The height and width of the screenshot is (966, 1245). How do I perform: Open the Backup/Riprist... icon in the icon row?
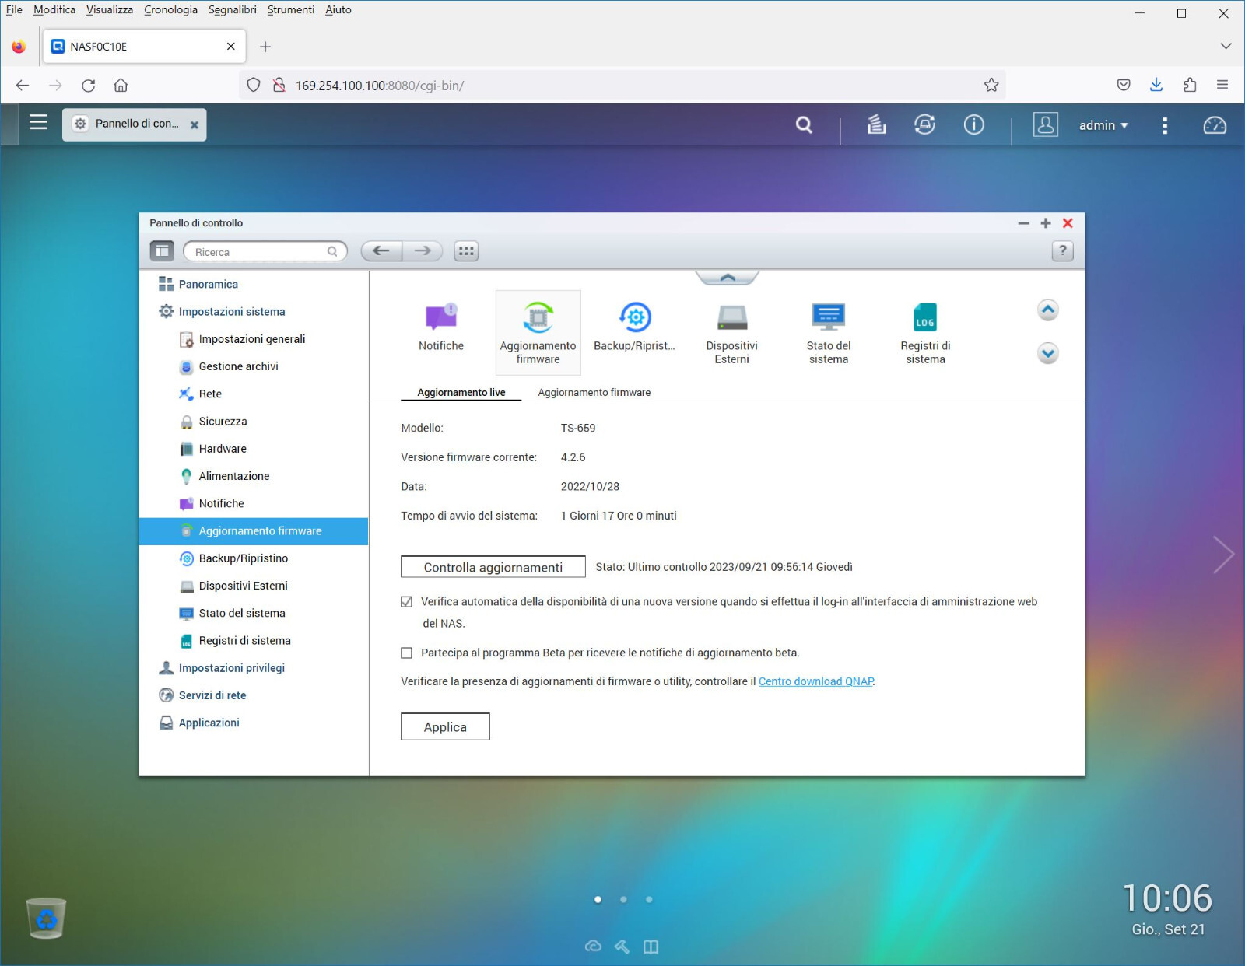634,327
